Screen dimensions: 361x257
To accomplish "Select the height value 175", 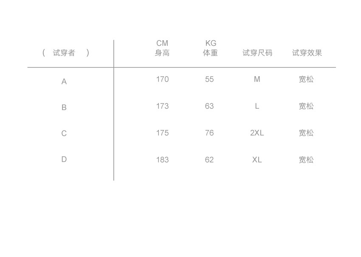I will [x=162, y=133].
